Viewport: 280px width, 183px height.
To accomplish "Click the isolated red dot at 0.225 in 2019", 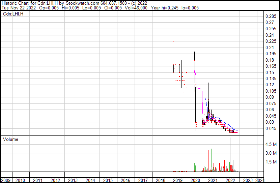I will 173,41.
